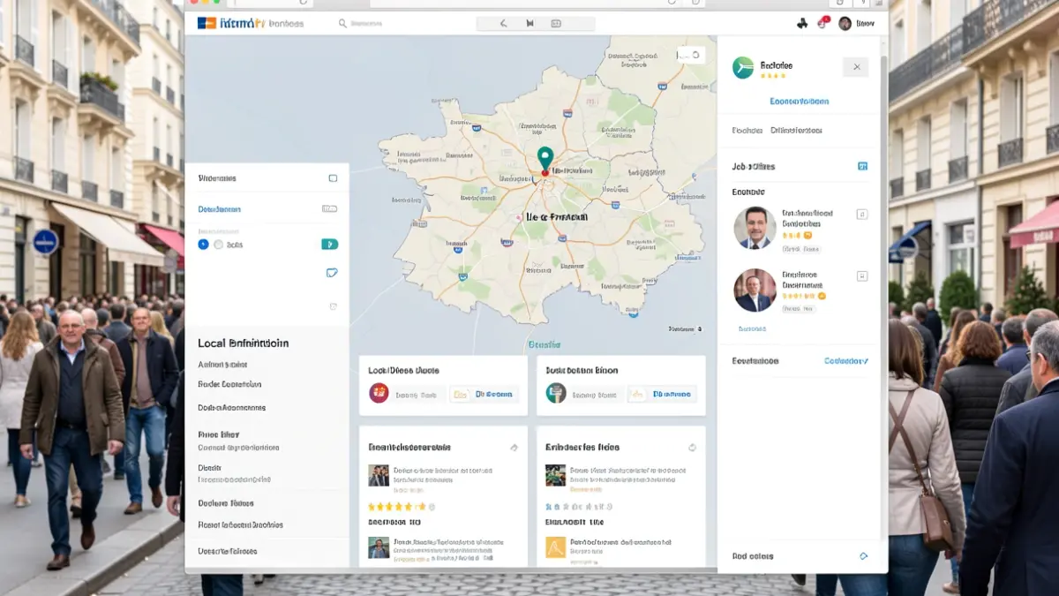Open third item under Local heading in sidebar
Viewport: 1059px width, 596px height.
pyautogui.click(x=231, y=408)
